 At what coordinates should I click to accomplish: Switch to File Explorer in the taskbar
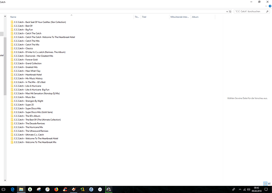[x=21, y=189]
